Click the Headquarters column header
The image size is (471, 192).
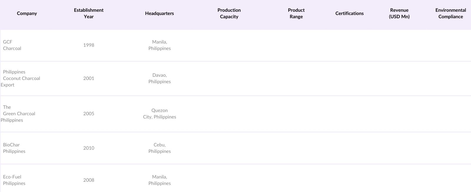click(159, 14)
